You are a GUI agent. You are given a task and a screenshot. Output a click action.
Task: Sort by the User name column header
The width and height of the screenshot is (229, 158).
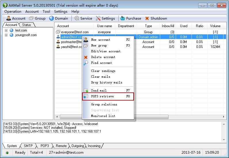[x=105, y=26]
